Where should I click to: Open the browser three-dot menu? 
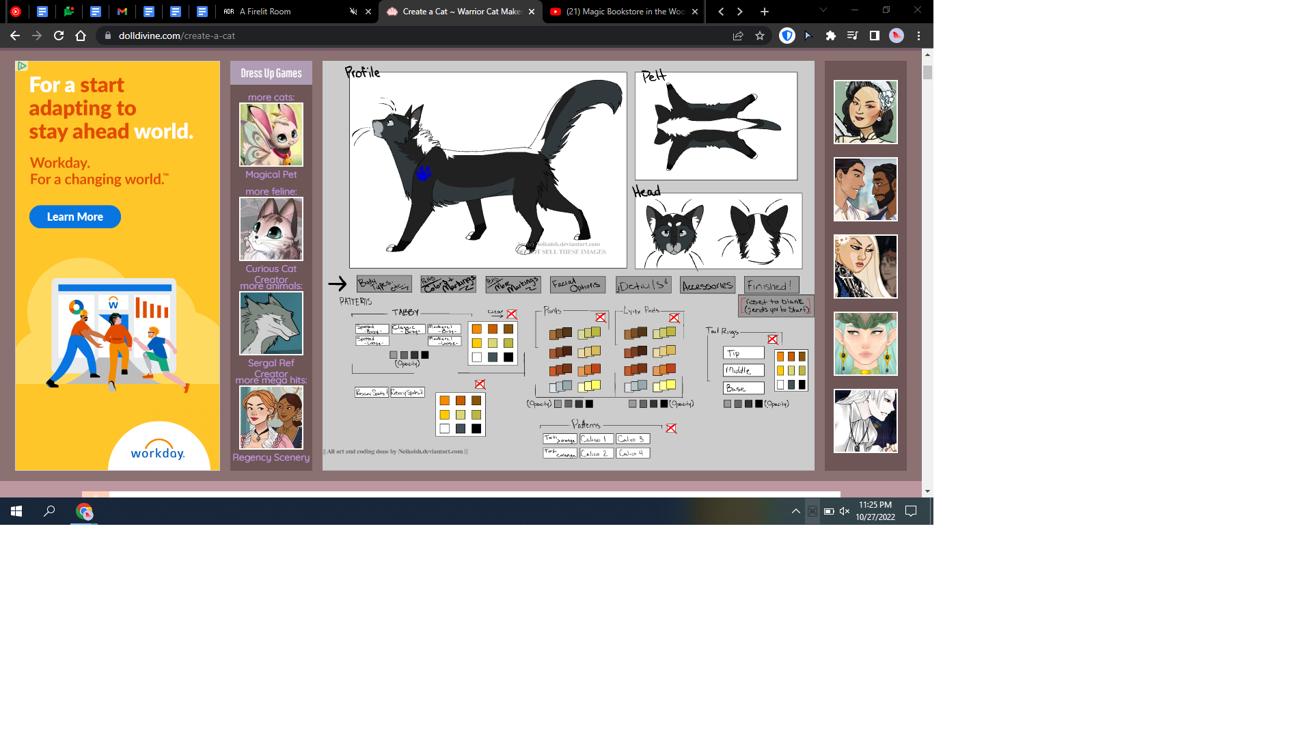(x=918, y=36)
